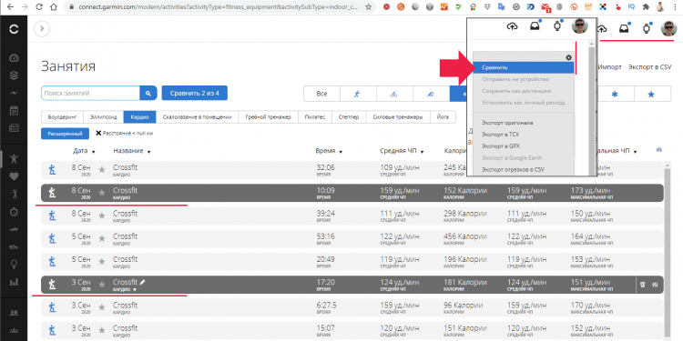Toggle favorite star on the 17:20 Crossfit row
This screenshot has width=683, height=341.
102,285
